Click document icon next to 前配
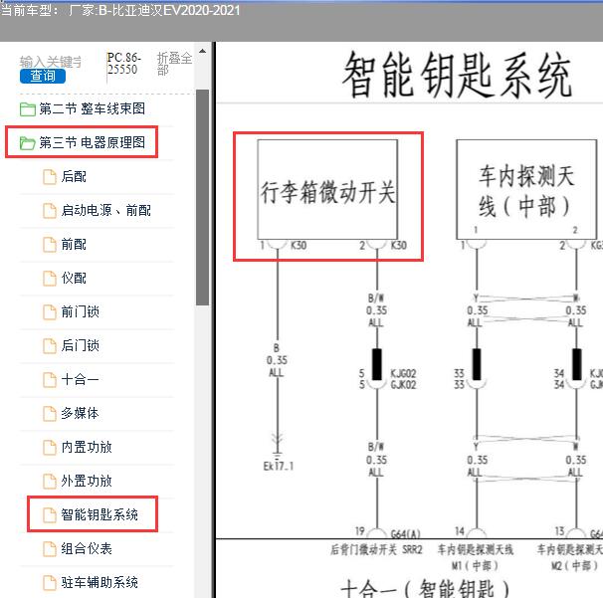 point(49,245)
